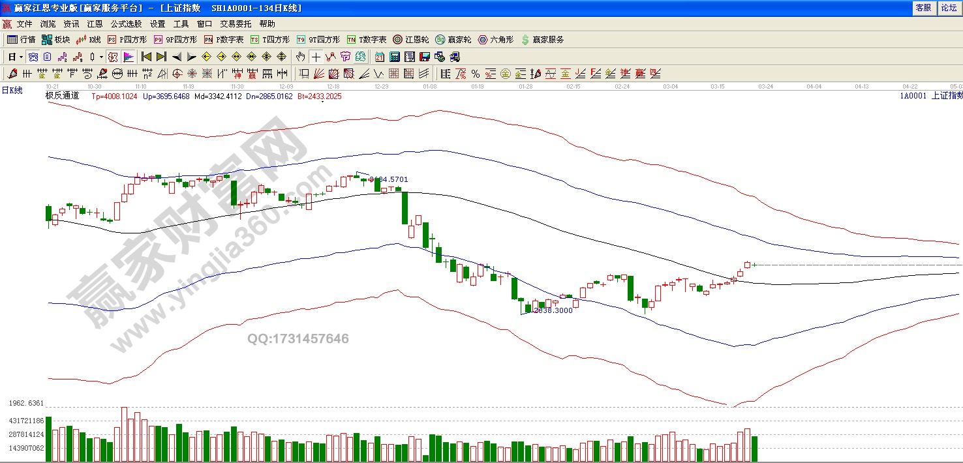This screenshot has width=963, height=463.
Task: Click the calendar icon showing 21
Action: point(380,57)
